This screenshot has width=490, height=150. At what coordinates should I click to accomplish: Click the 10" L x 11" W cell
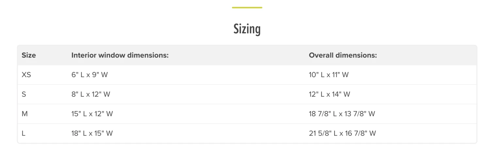329,75
